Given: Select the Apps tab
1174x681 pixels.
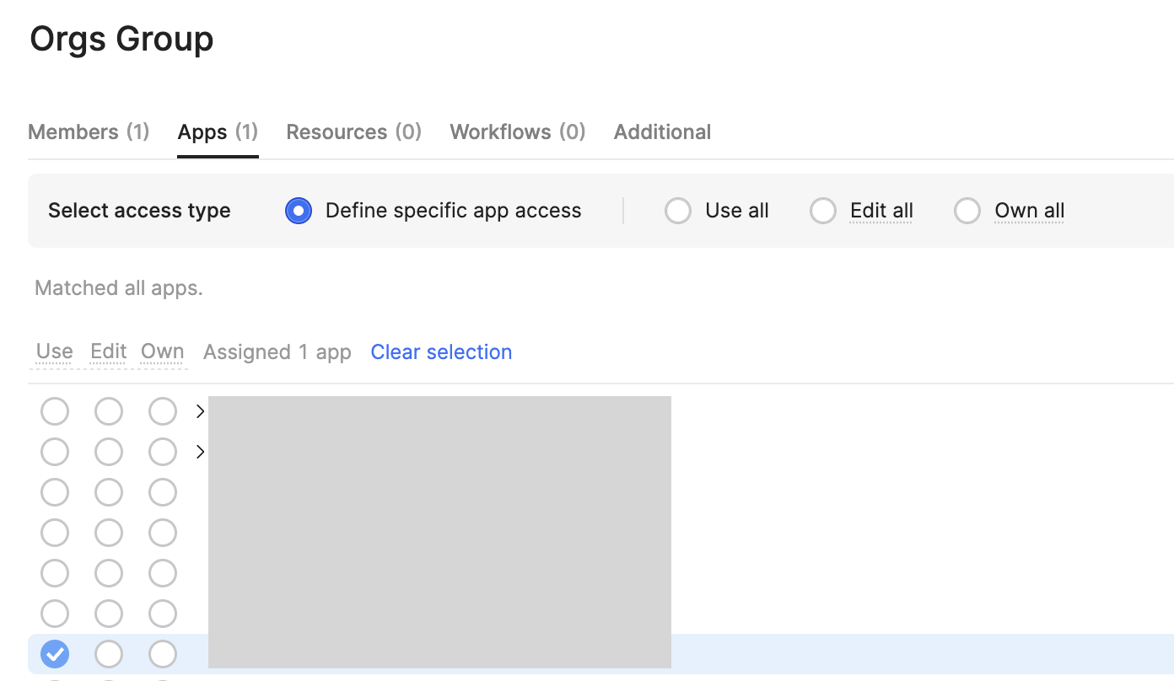Looking at the screenshot, I should 218,132.
